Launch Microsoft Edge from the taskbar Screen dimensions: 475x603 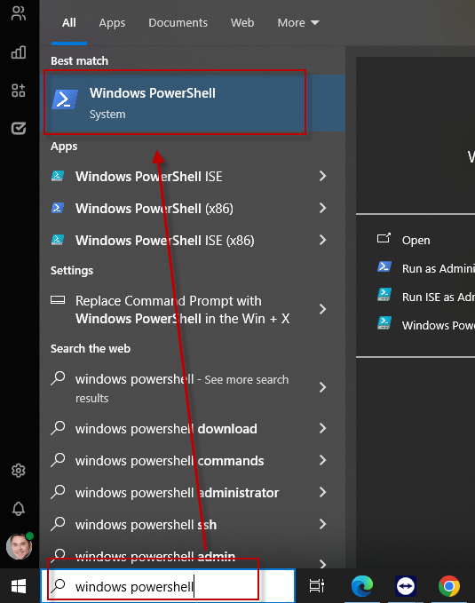[x=362, y=586]
